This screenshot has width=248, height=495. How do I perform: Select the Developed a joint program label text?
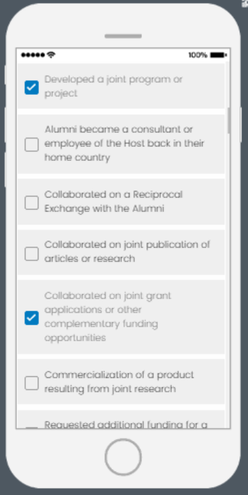(113, 86)
